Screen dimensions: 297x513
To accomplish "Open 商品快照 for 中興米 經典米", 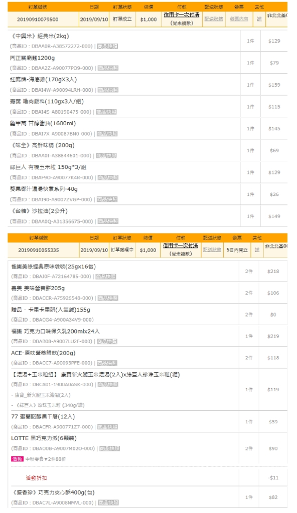I will pos(107,47).
